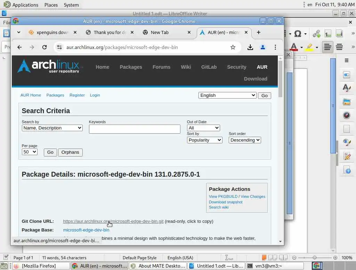Image resolution: width=356 pixels, height=270 pixels.
Task: Open Chrome profile icon
Action: click(x=263, y=47)
